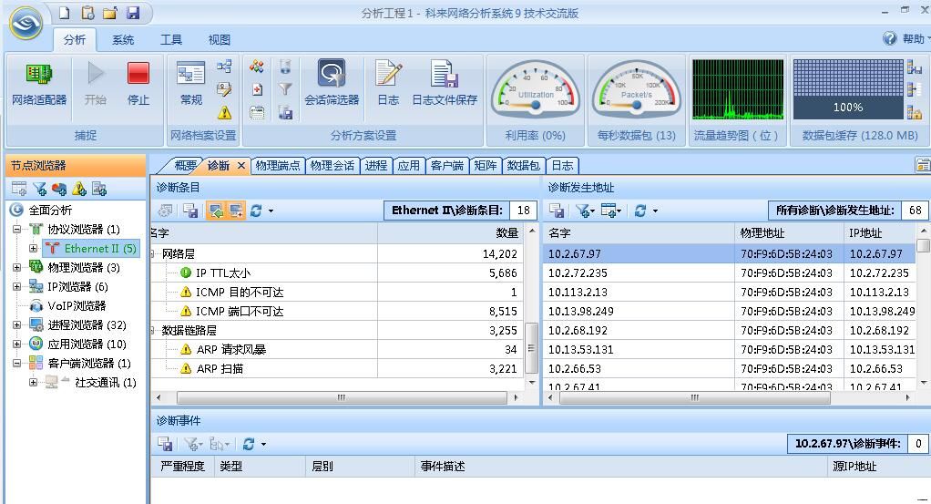Click the funnel-plus filter icon in 节点浏览器 toolbar
The width and height of the screenshot is (931, 504).
pos(40,189)
